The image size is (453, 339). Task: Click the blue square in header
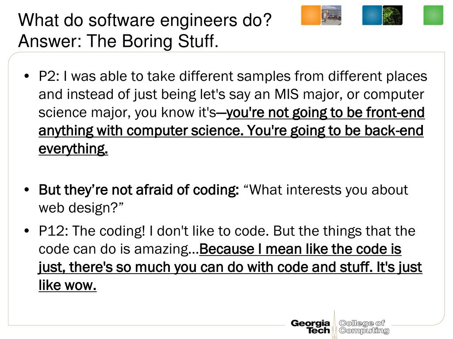tap(372, 15)
